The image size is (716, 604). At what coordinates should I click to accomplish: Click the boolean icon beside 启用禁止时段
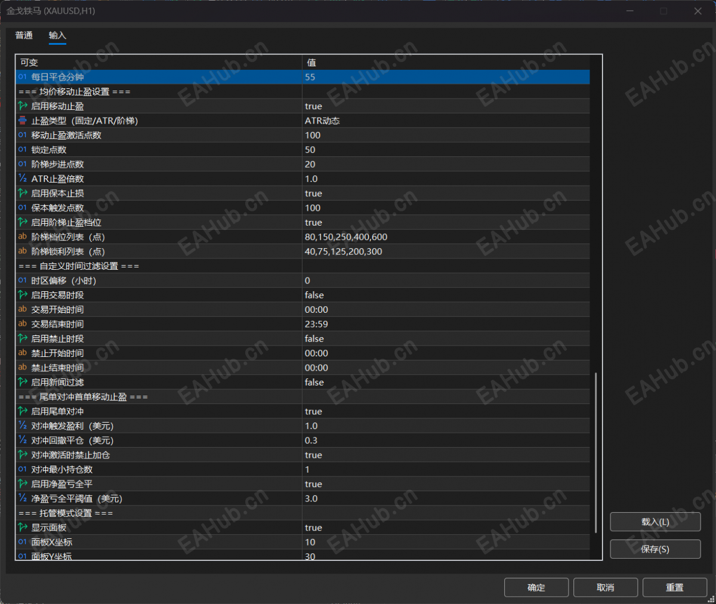click(x=23, y=338)
